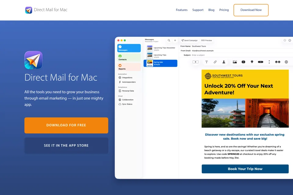Click the Download Now button

(x=251, y=10)
